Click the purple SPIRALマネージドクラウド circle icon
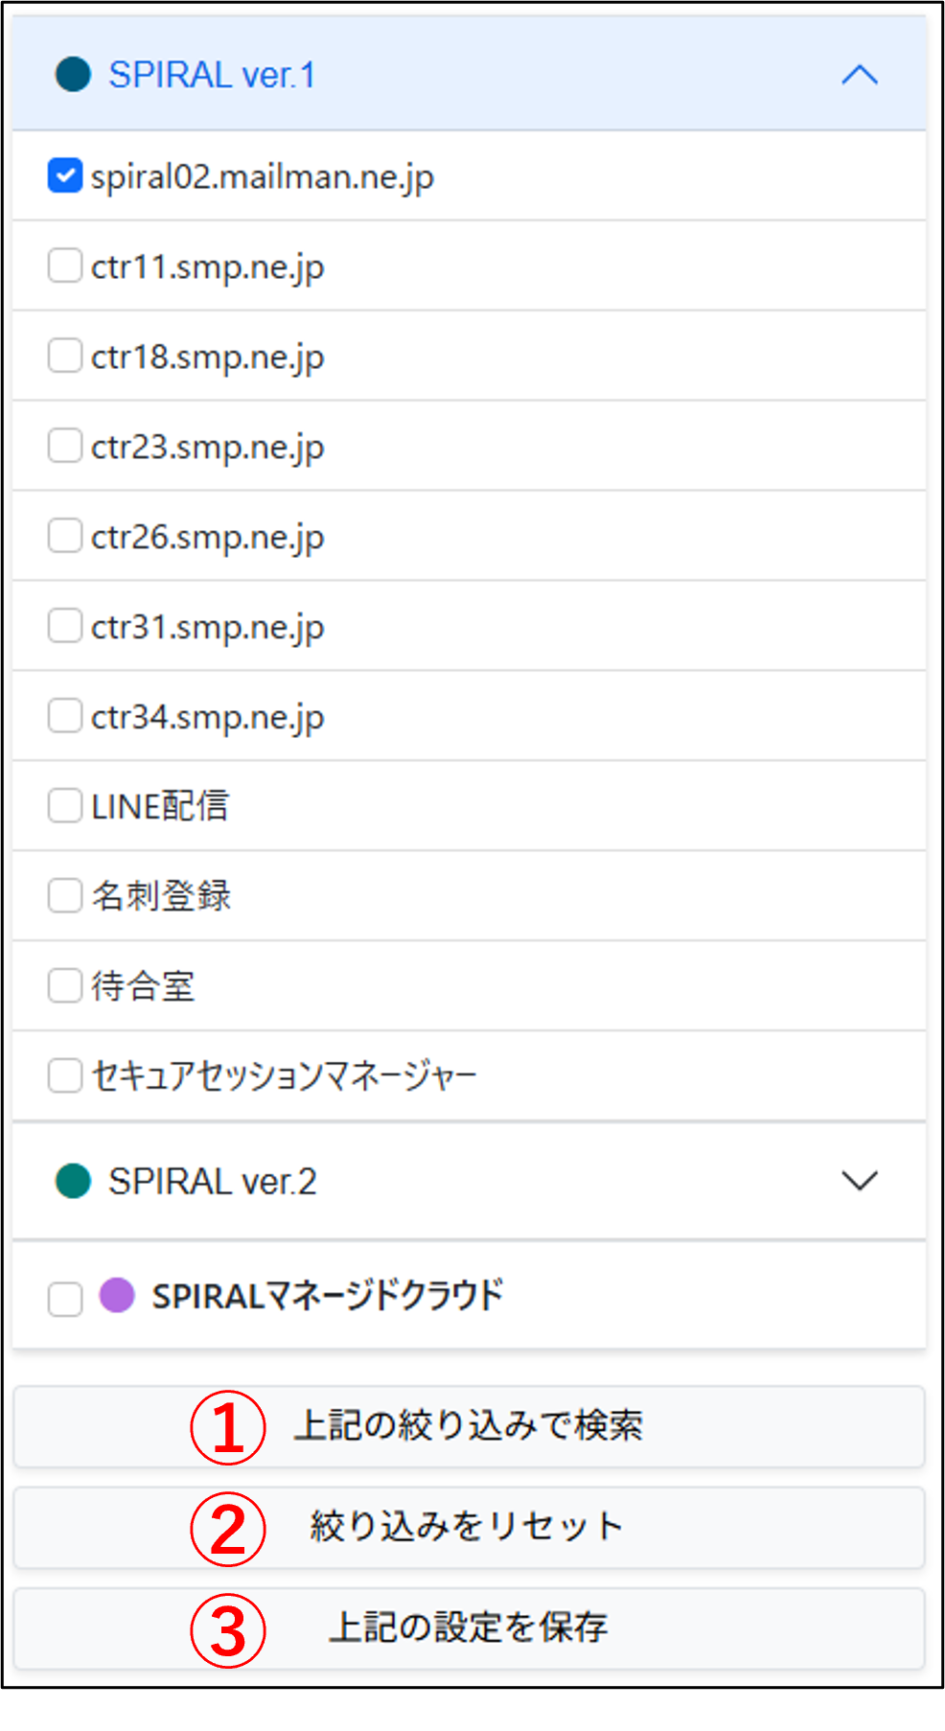This screenshot has width=945, height=1731. point(117,1296)
